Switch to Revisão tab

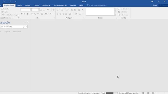[73, 5]
